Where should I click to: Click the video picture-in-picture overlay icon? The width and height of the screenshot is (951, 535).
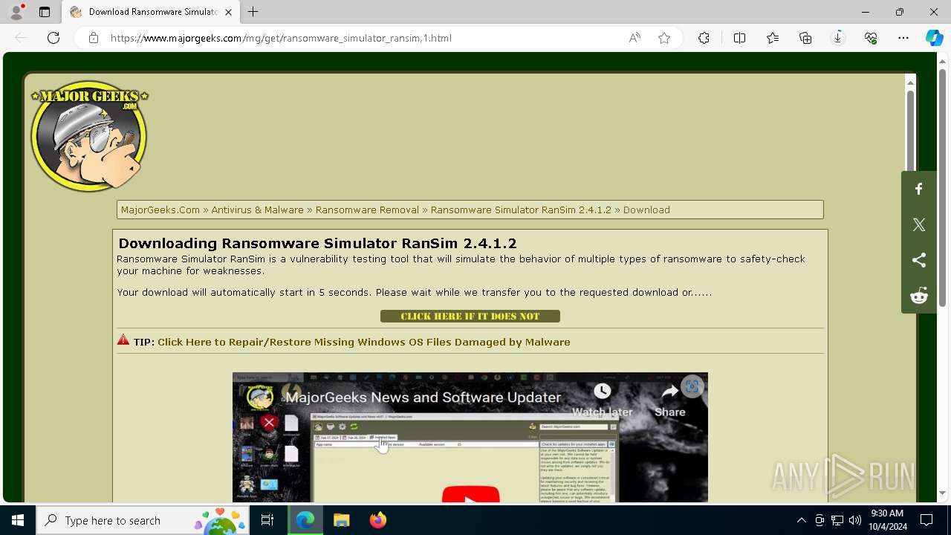[692, 386]
